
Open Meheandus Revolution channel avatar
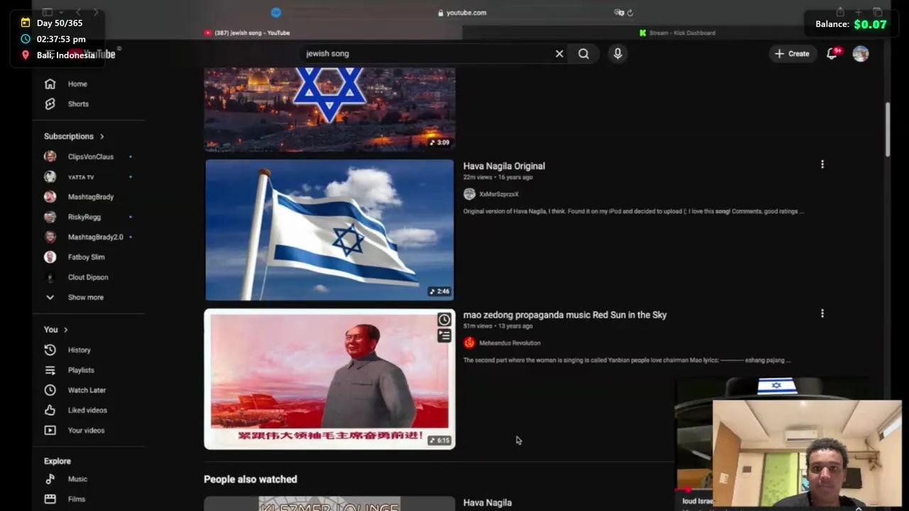point(469,343)
